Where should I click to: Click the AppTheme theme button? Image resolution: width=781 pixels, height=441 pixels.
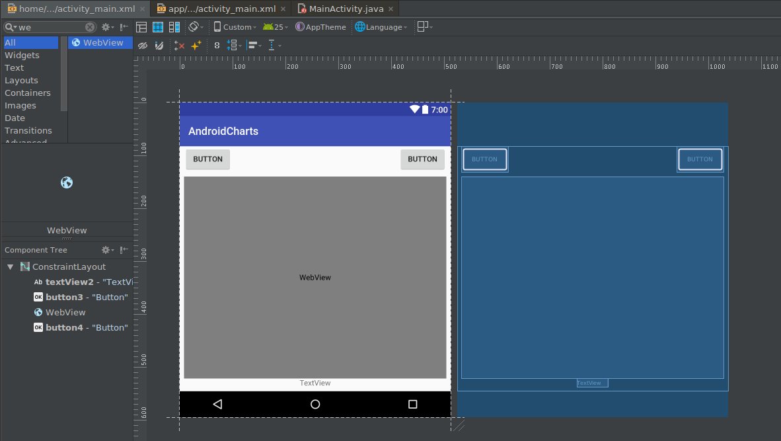[320, 27]
